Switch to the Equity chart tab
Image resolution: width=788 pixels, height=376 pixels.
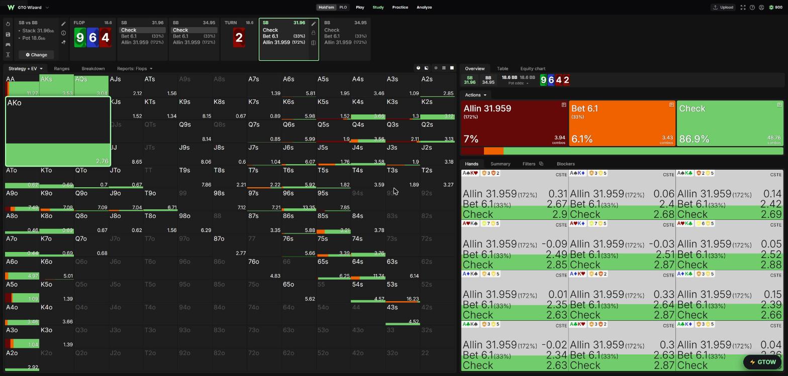click(533, 69)
